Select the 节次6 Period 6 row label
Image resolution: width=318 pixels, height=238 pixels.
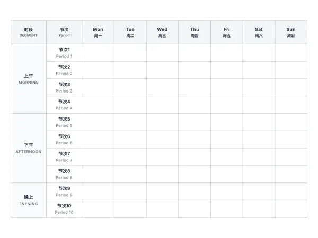[x=64, y=140]
